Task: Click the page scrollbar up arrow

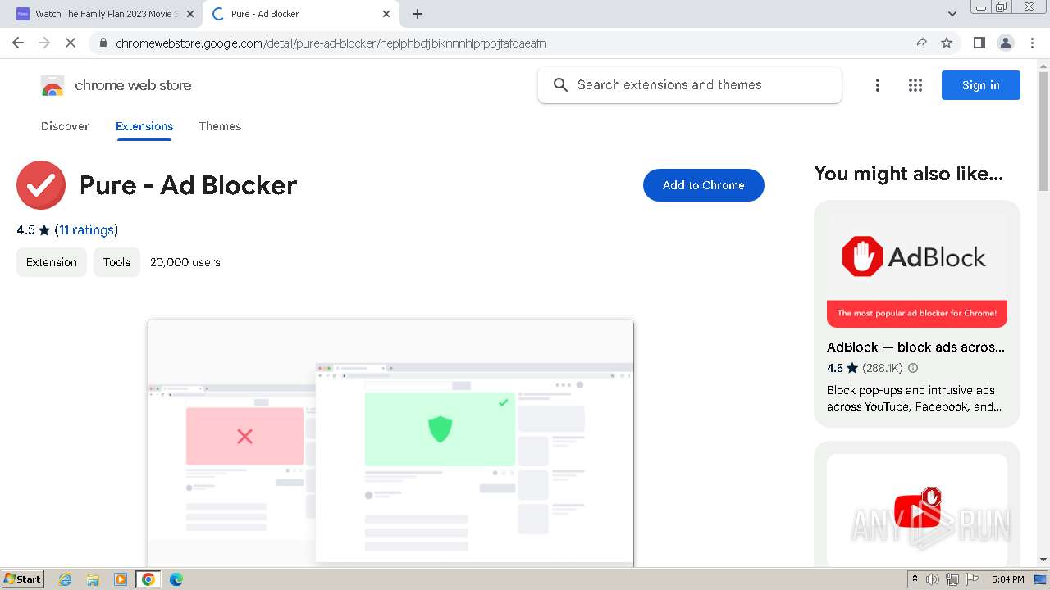Action: (x=1043, y=65)
